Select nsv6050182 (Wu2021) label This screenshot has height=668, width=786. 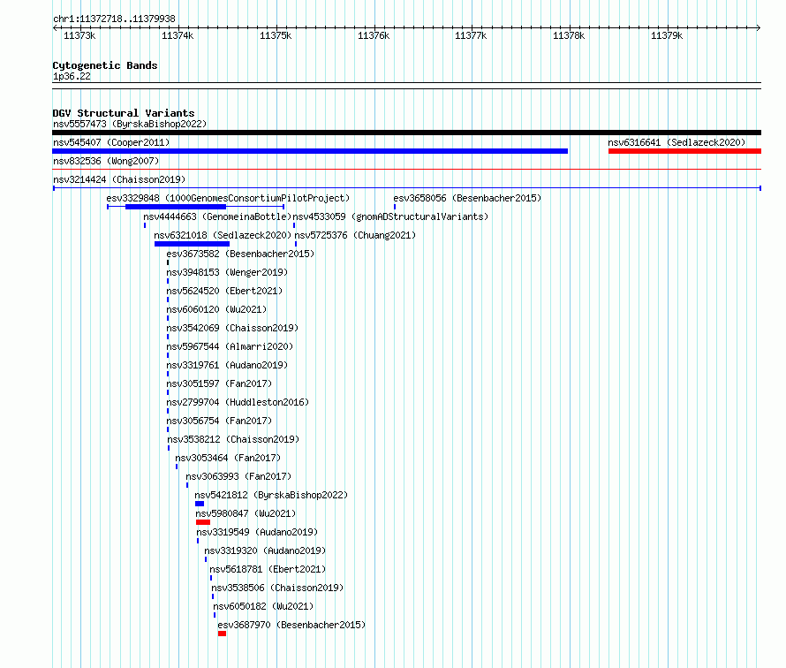[263, 606]
